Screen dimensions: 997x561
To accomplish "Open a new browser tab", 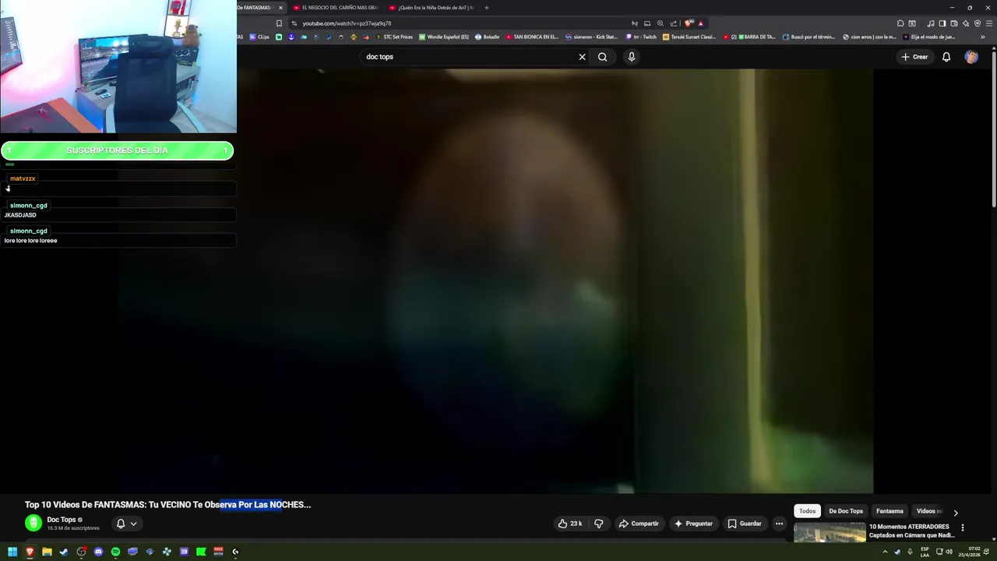I will [487, 8].
